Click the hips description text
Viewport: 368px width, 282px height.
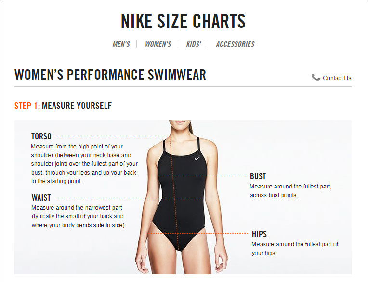point(295,249)
